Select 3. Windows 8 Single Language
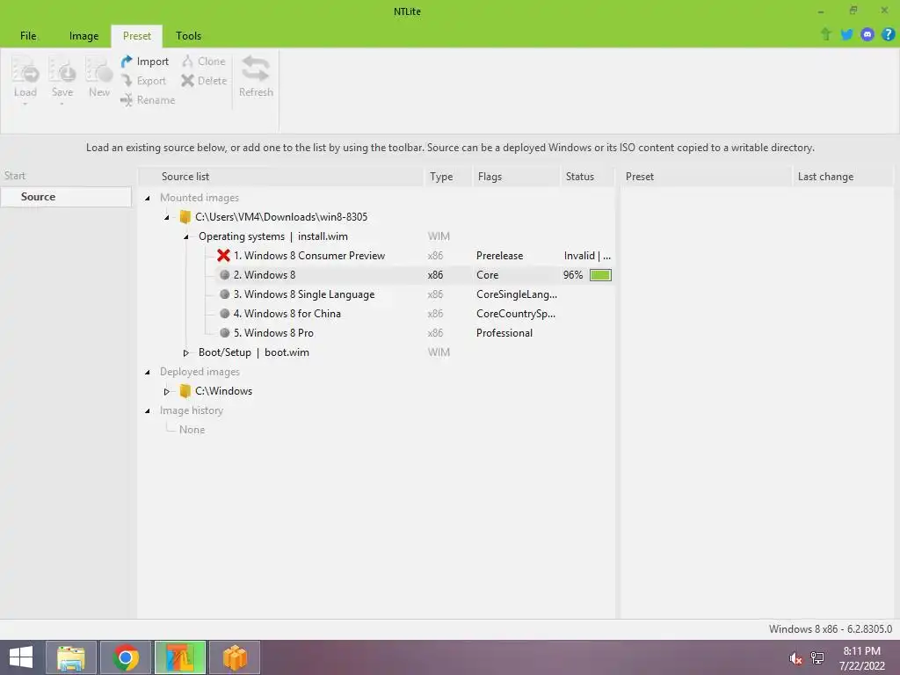This screenshot has width=900, height=675. [x=303, y=294]
